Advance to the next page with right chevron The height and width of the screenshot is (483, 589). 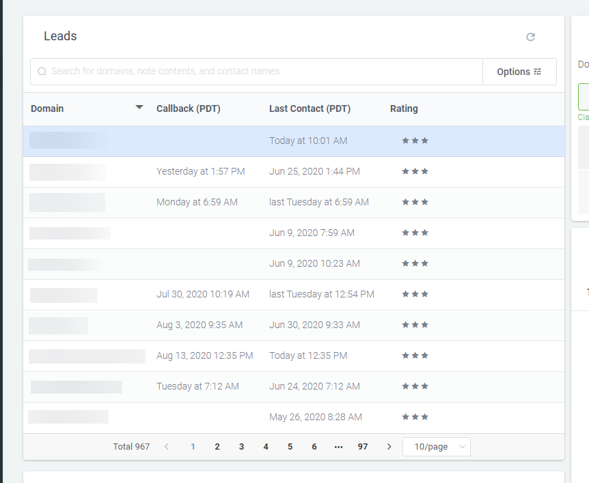click(389, 446)
